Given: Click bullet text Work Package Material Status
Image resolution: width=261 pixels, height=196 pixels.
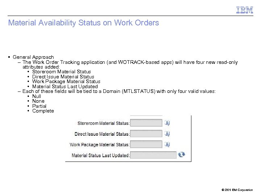Looking at the screenshot, I should pyautogui.click(x=66, y=82).
